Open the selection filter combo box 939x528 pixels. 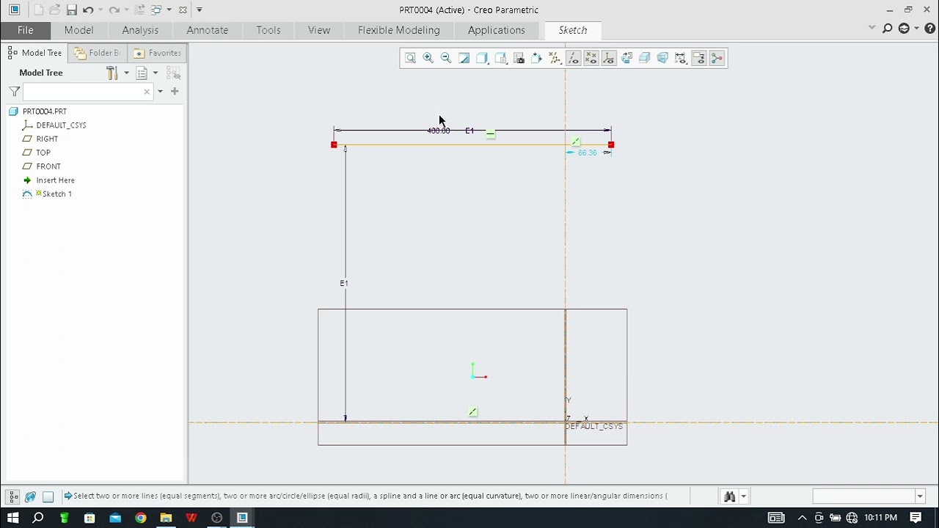click(x=869, y=496)
